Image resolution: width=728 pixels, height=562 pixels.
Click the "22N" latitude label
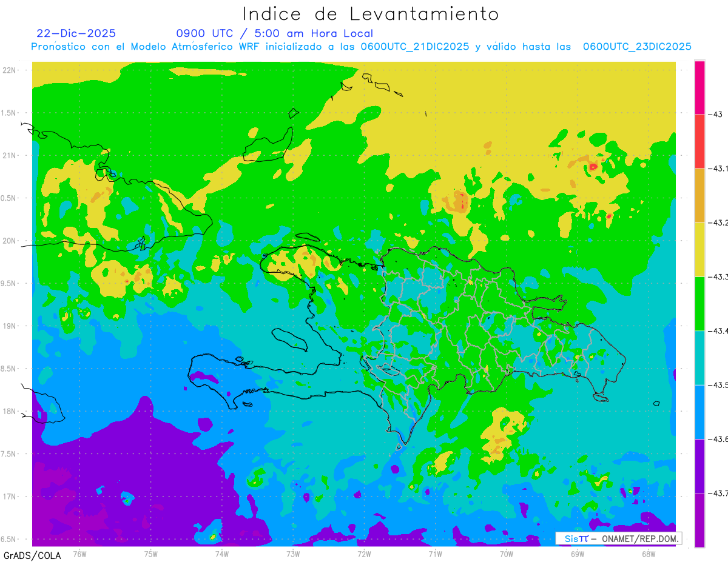(9, 70)
